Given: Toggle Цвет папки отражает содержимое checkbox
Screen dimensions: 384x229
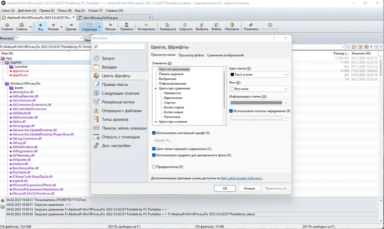Looking at the screenshot, I should point(154,149).
